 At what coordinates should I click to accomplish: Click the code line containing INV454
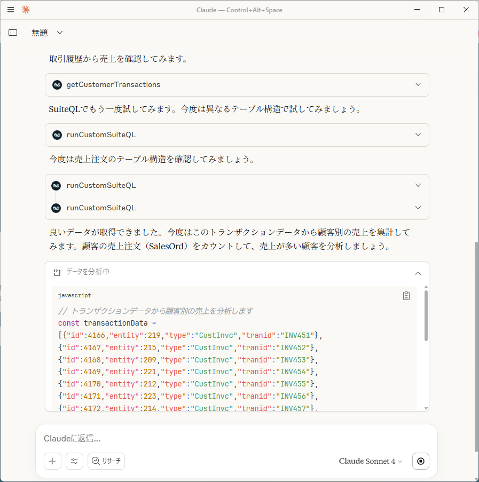click(188, 372)
